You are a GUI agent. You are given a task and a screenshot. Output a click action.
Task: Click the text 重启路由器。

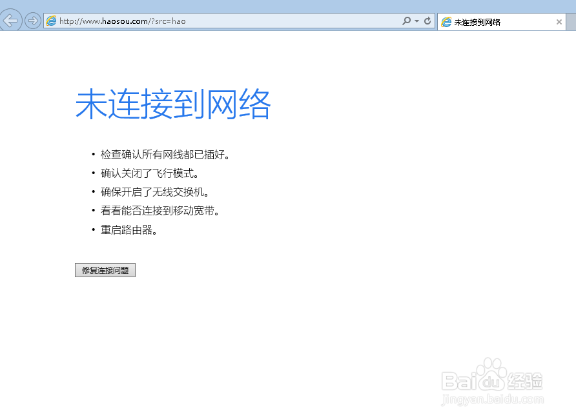tap(129, 230)
